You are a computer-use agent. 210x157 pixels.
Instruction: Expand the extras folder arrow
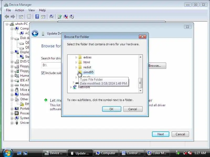76,57
